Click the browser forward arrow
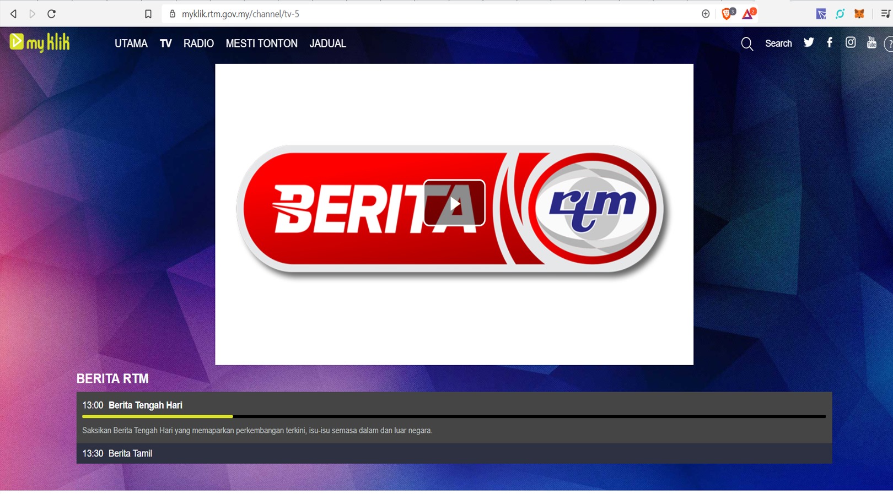Image resolution: width=893 pixels, height=494 pixels. pos(33,14)
